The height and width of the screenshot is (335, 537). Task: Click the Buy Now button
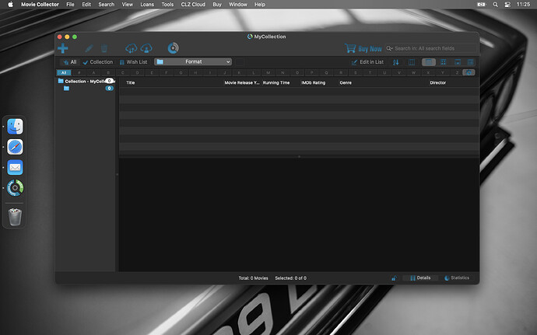pos(364,48)
